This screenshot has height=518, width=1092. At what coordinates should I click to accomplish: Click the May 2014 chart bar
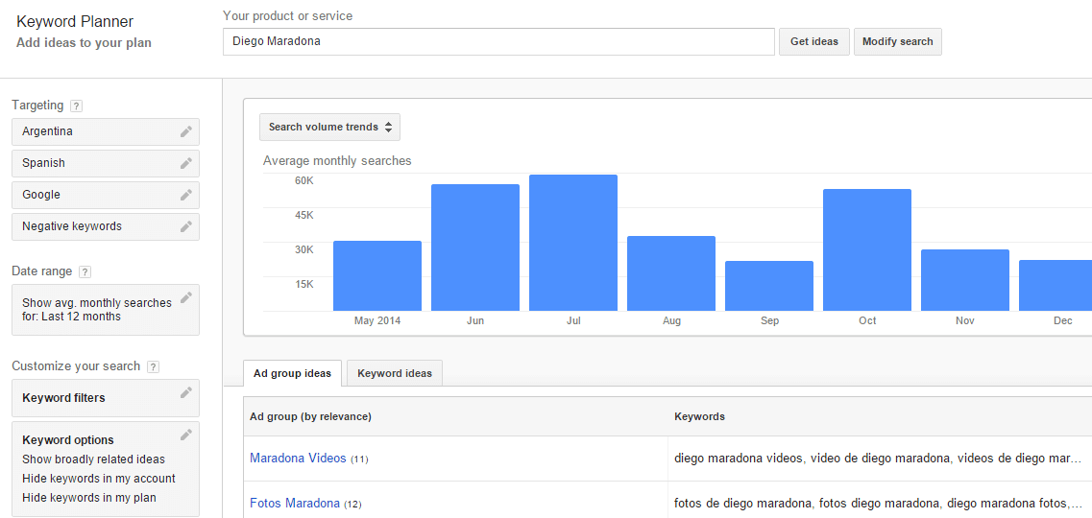(377, 276)
